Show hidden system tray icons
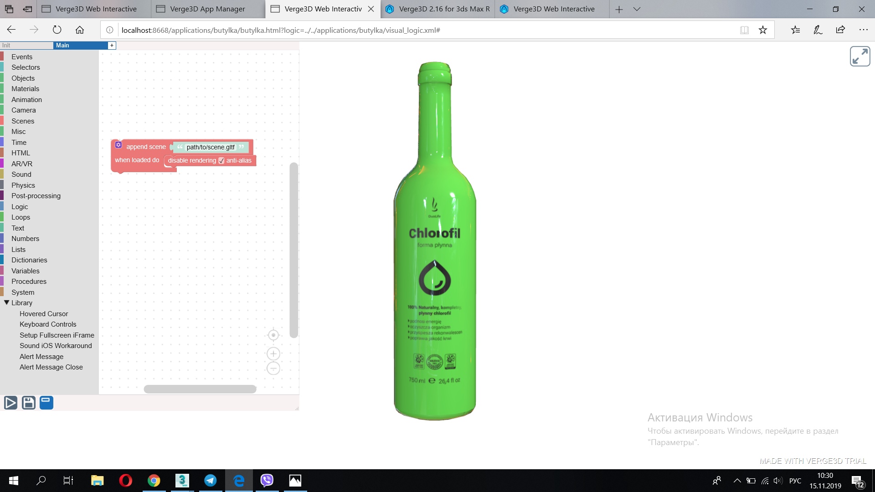This screenshot has width=875, height=492. (737, 481)
